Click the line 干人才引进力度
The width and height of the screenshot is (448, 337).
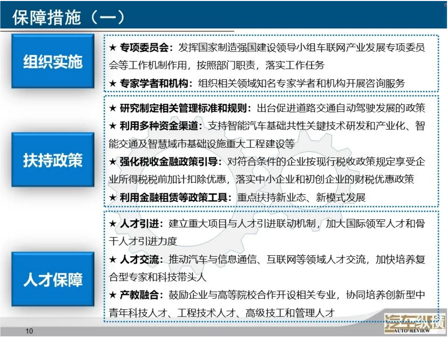[x=143, y=241]
